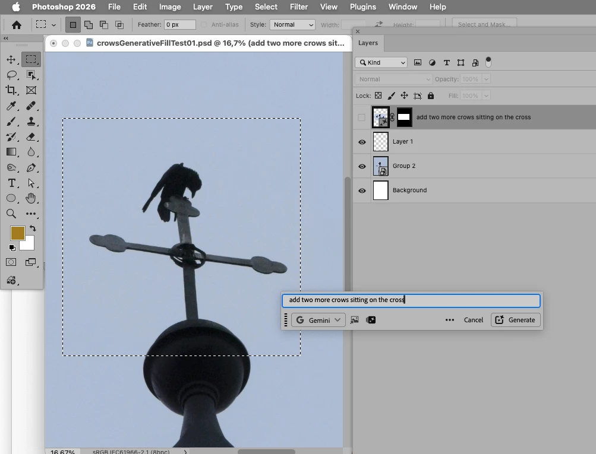Open the Opacity value dropdown

point(485,79)
